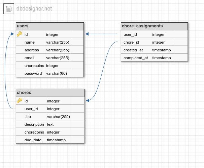This screenshot has height=168, width=204.
Task: Open the dbdesigner.net title link
Action: click(34, 9)
